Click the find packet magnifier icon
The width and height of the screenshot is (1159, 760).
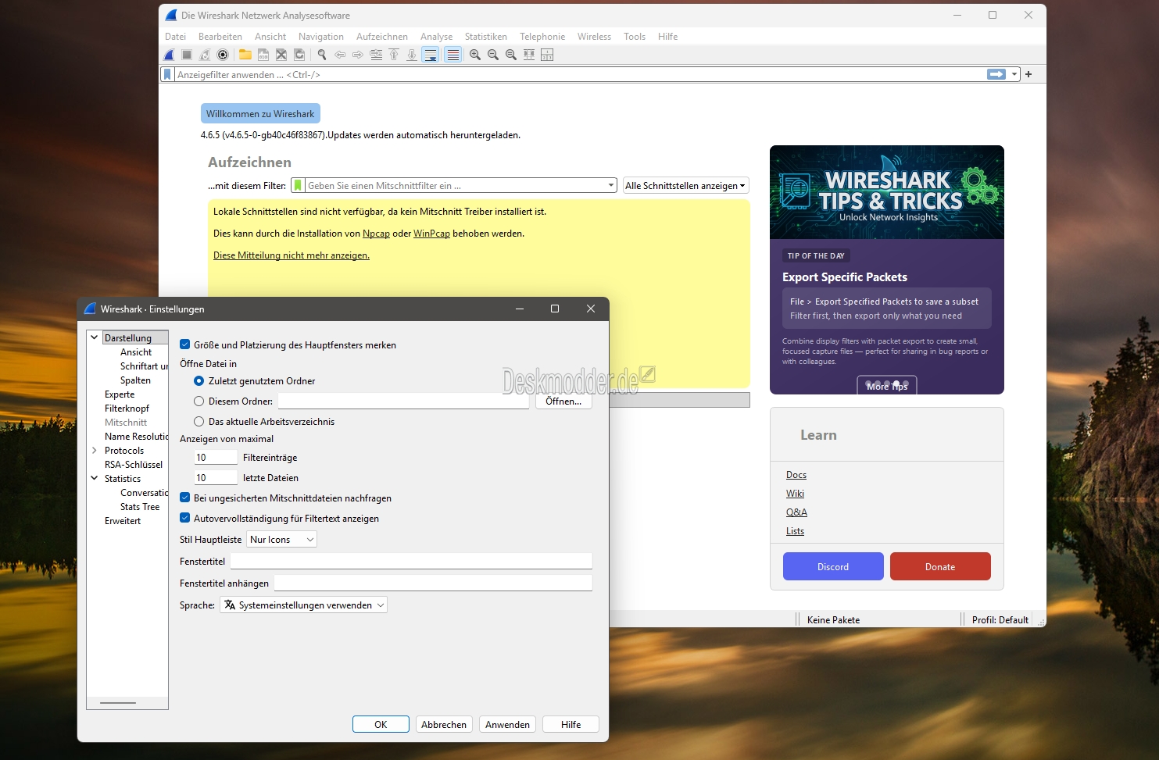(321, 55)
